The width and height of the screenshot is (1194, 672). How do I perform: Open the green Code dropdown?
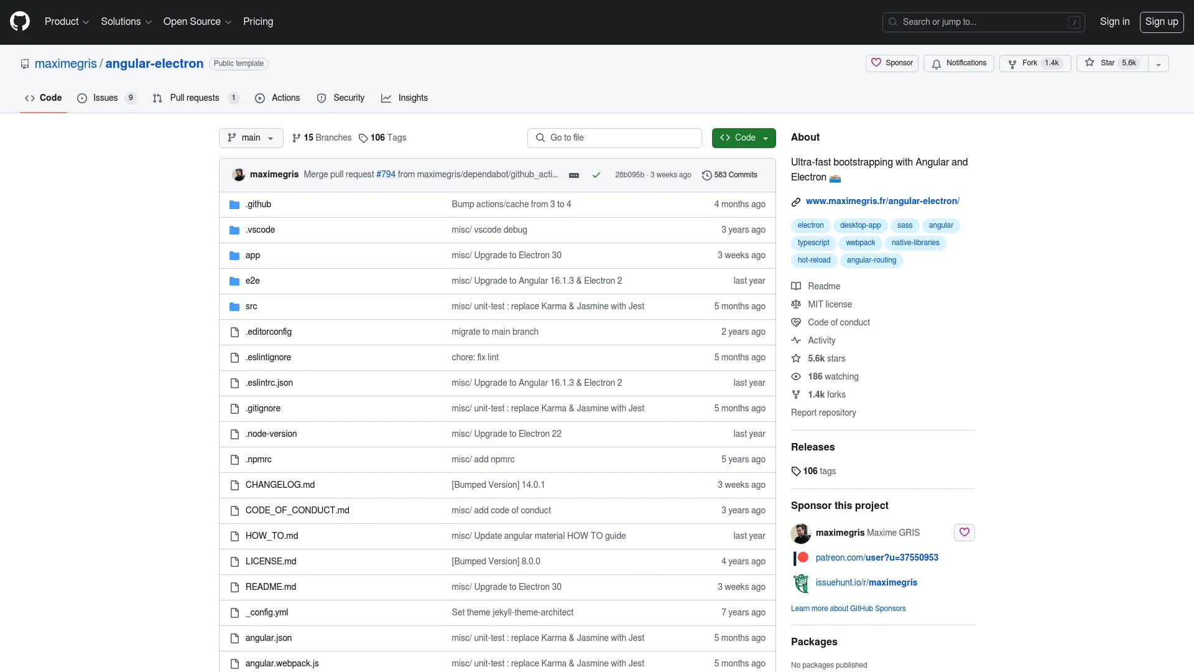click(744, 138)
